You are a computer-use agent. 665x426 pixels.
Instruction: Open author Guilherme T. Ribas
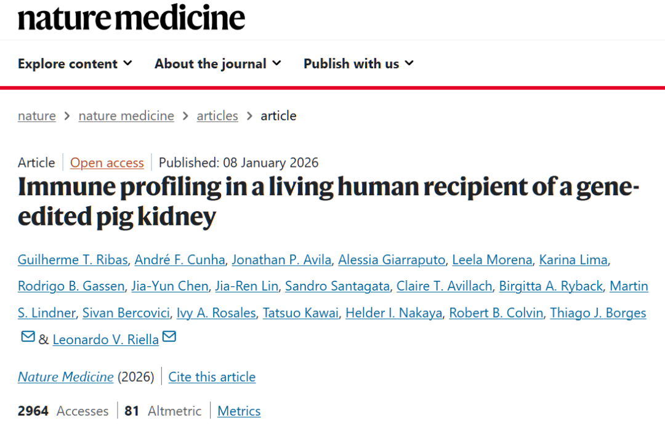click(72, 260)
